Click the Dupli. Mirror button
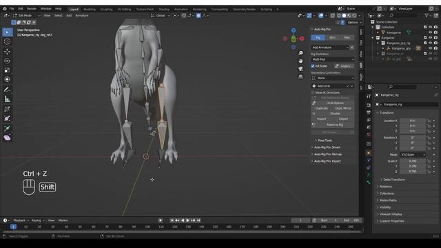Viewport: 441px width, 248px height. tap(343, 108)
